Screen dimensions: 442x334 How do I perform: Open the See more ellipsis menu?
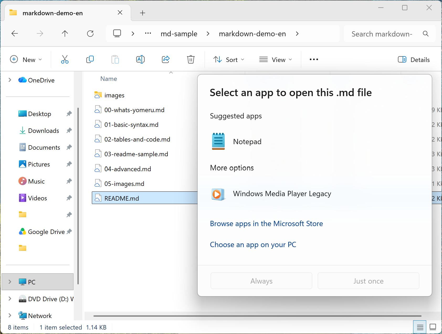click(x=314, y=60)
